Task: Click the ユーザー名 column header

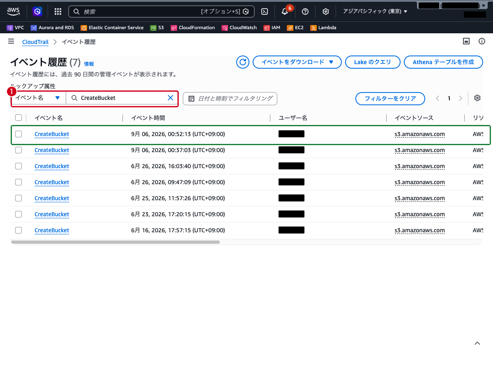Action: tap(293, 118)
